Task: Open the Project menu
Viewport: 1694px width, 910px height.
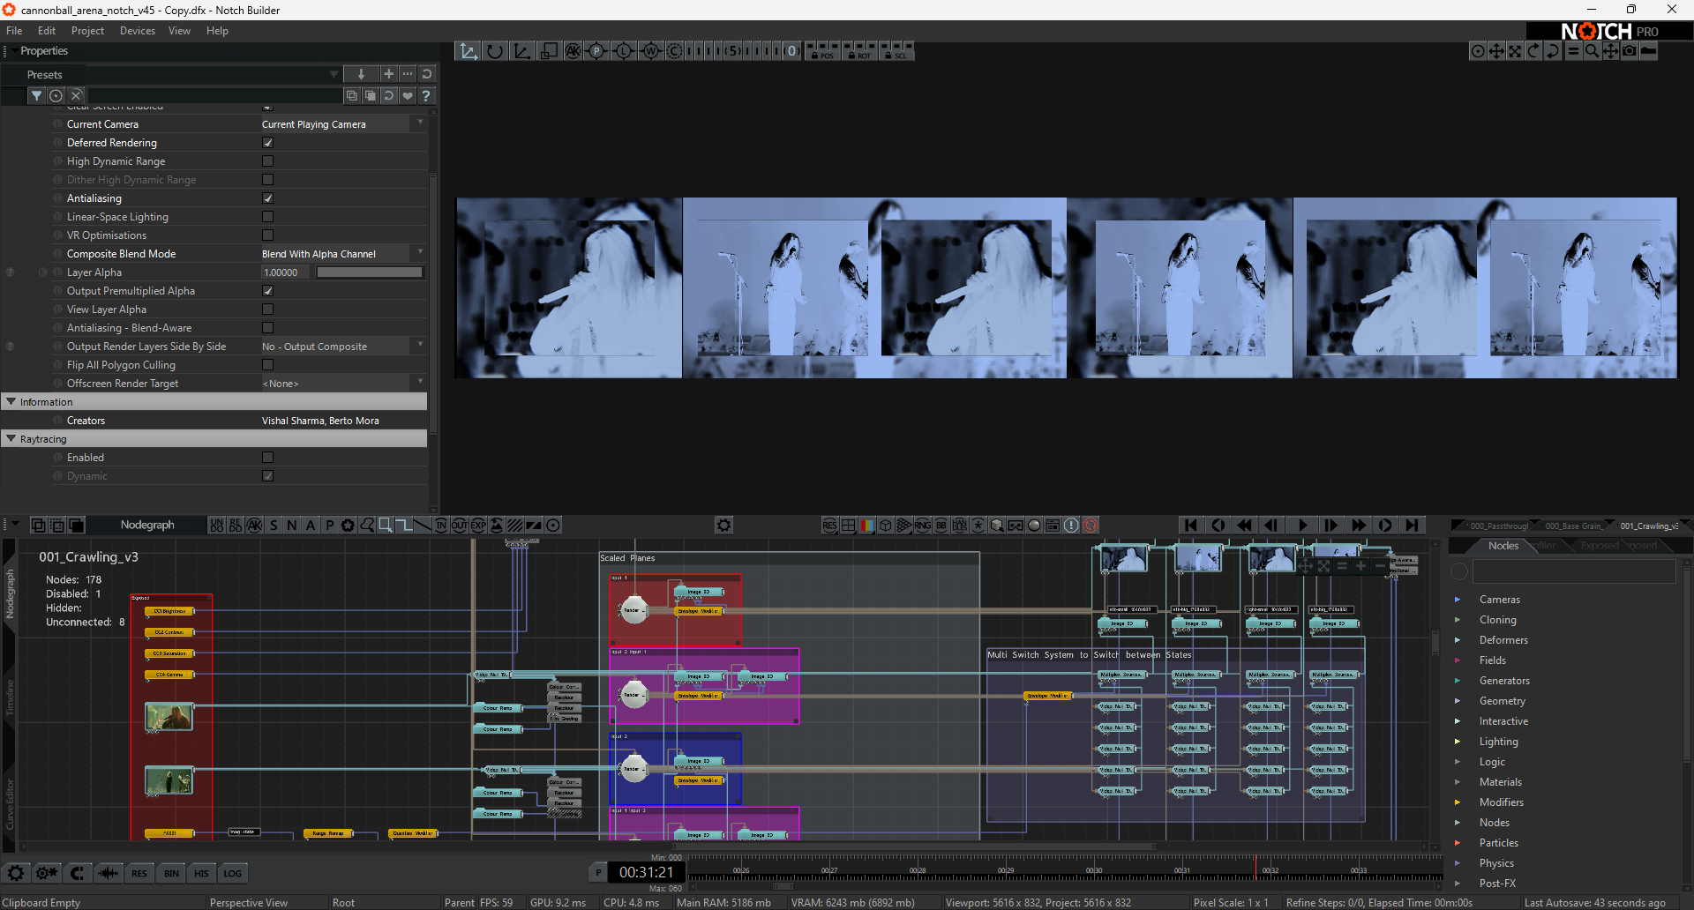Action: [87, 31]
